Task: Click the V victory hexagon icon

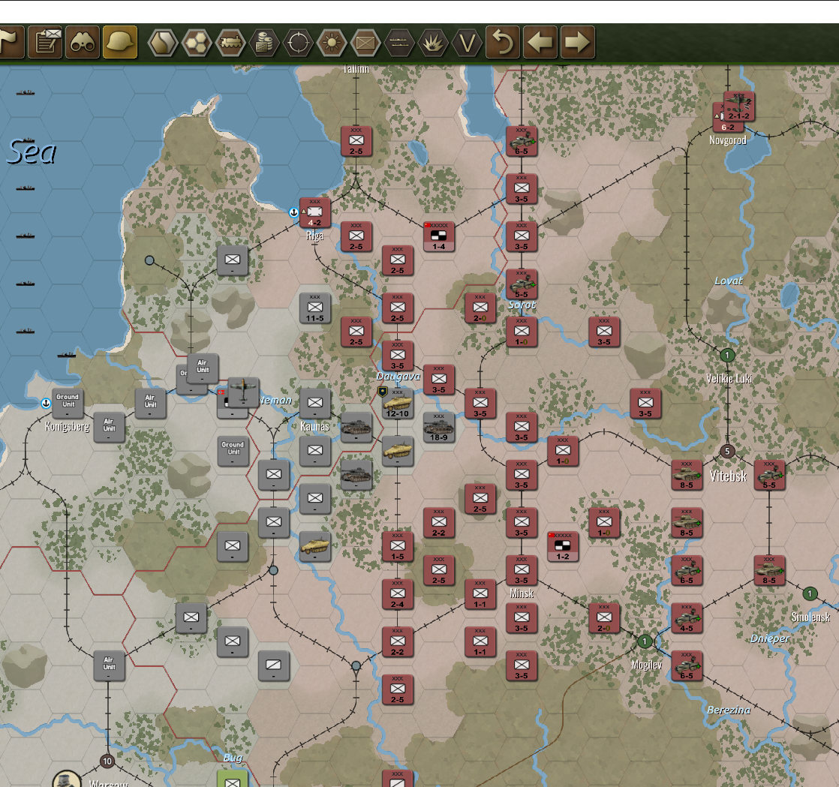Action: 467,42
